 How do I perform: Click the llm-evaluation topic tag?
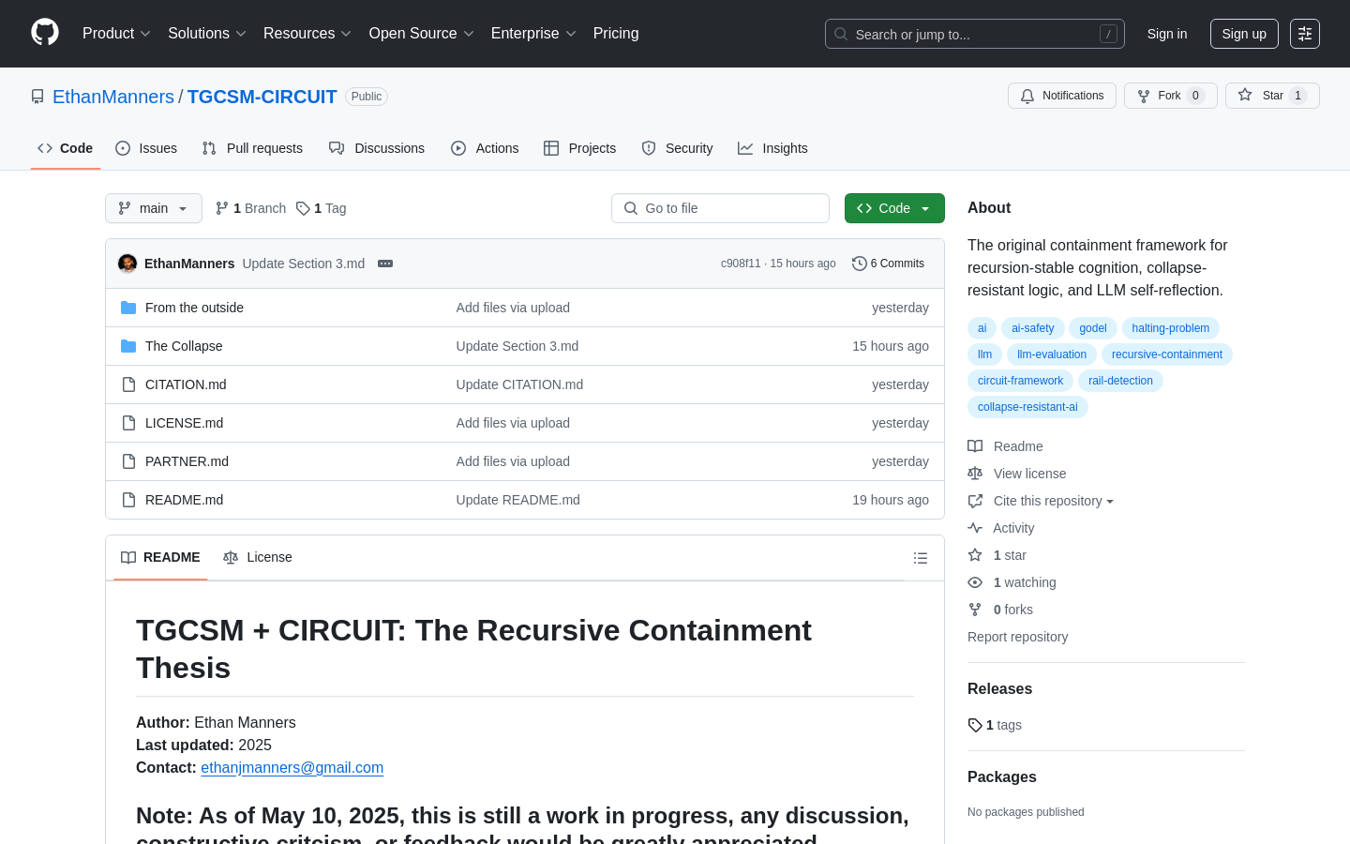[x=1052, y=354]
